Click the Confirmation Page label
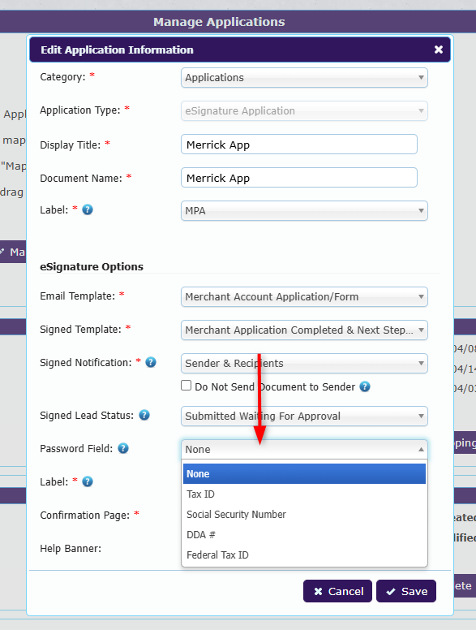Screen dimensions: 476x630 pyautogui.click(x=84, y=515)
